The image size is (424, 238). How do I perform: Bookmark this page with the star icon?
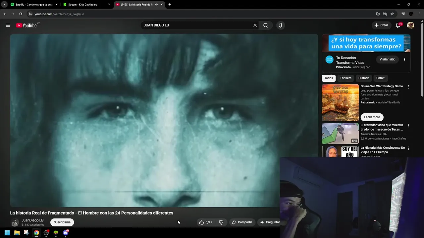point(392,14)
